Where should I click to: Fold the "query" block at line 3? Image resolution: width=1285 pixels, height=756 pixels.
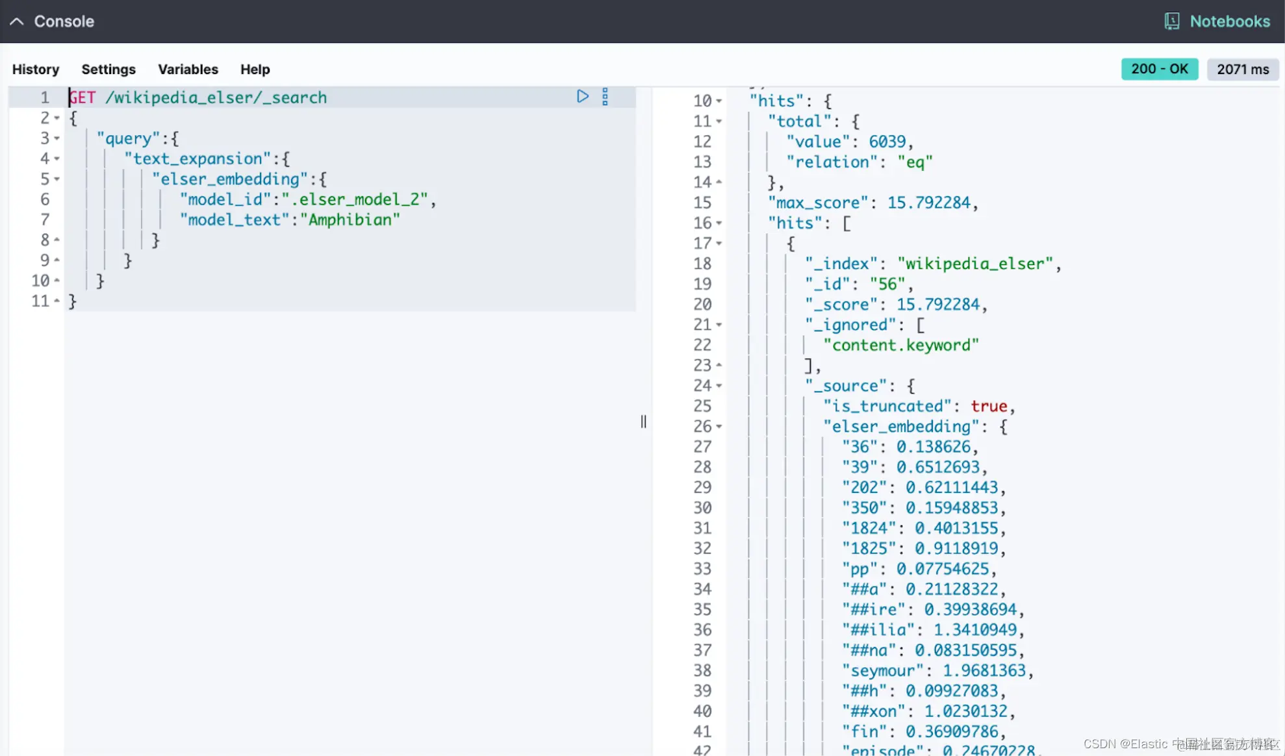point(57,138)
